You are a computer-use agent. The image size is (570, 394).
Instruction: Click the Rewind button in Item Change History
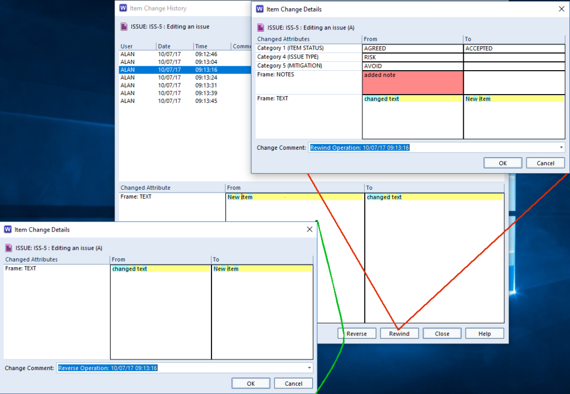[x=399, y=334]
